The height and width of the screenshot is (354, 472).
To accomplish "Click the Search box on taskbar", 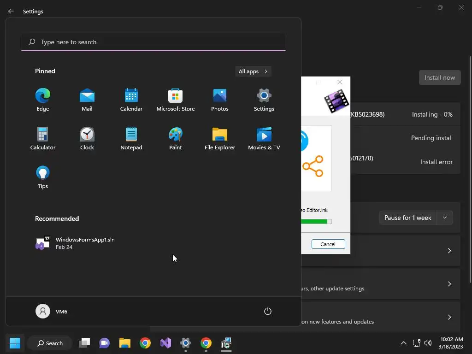I will 50,343.
